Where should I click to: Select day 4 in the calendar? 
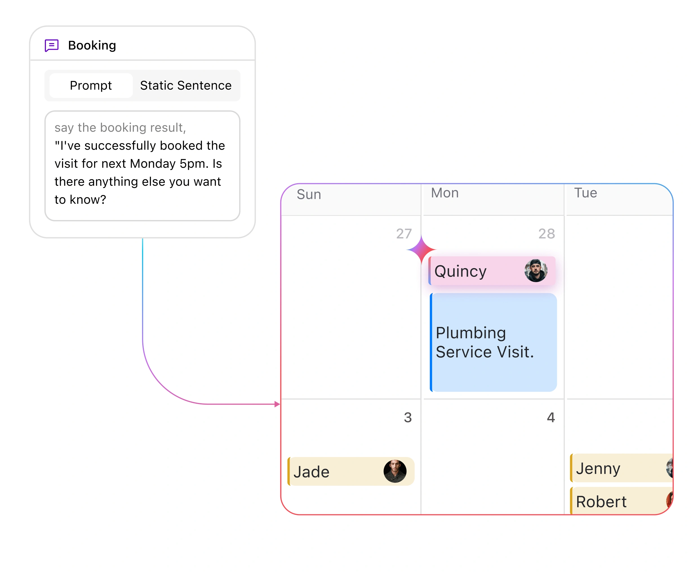[x=551, y=418]
